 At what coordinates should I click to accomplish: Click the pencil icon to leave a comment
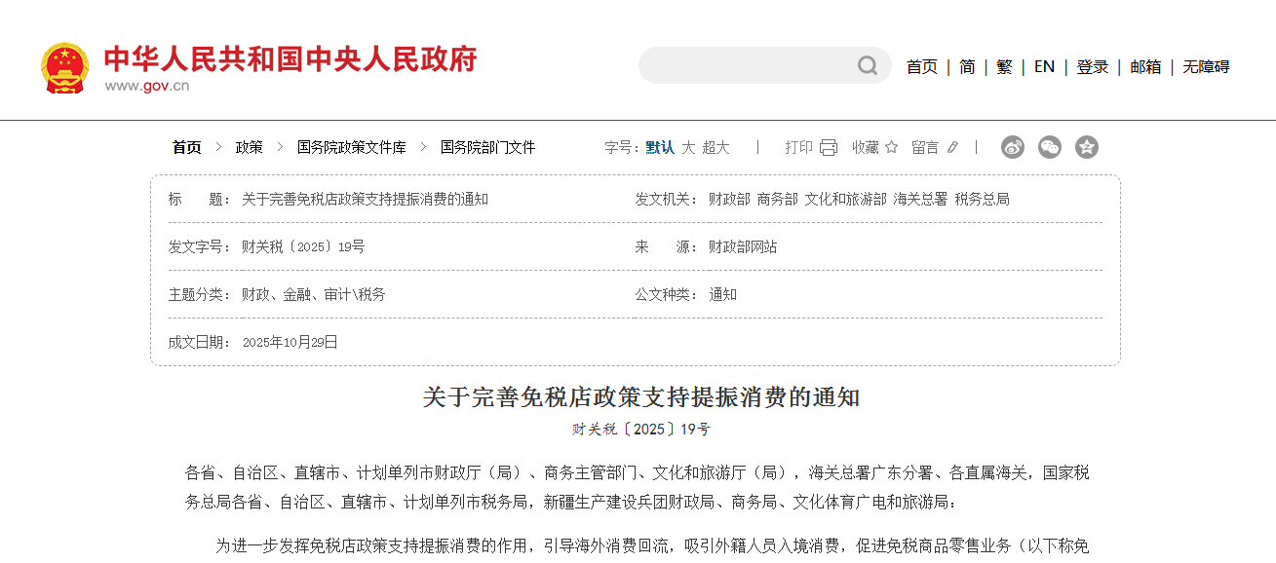950,146
